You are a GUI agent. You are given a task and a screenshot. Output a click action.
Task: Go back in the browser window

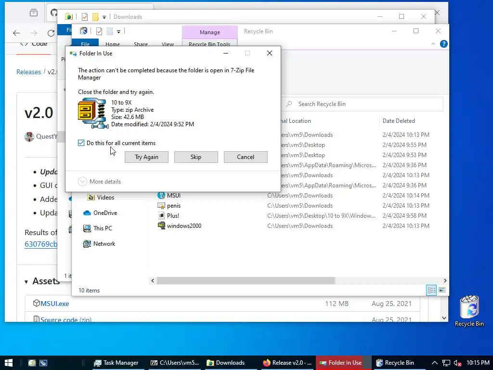point(16,33)
